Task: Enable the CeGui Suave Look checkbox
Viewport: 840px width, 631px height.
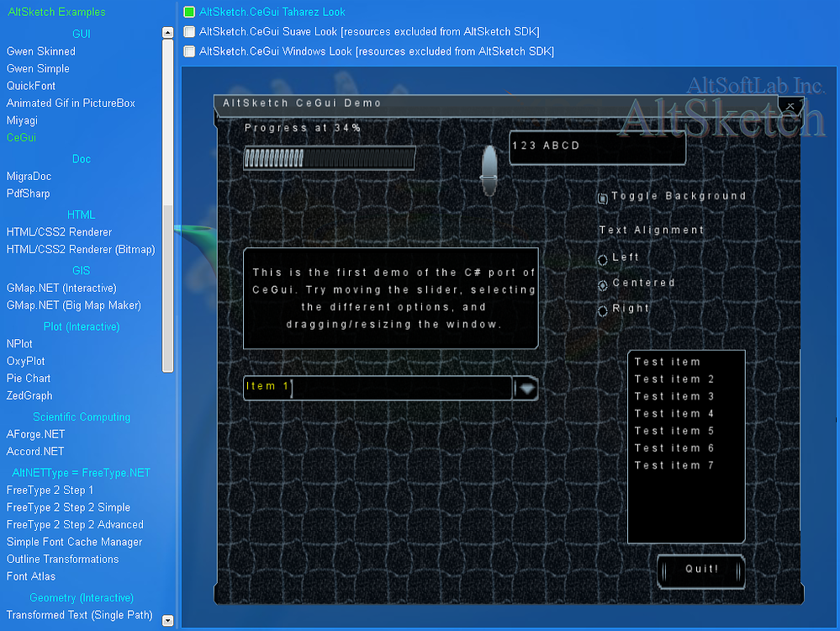Action: pyautogui.click(x=189, y=32)
